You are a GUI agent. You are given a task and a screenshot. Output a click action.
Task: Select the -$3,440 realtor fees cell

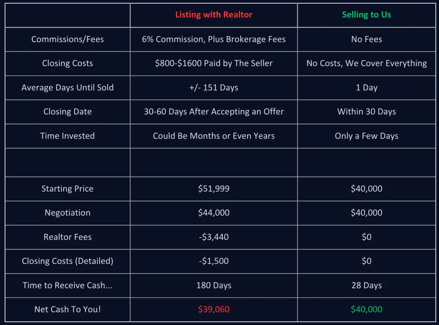coord(214,237)
